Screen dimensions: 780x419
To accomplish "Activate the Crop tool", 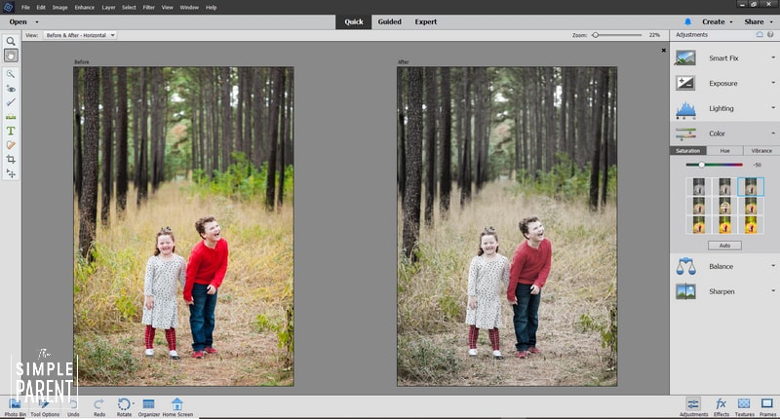I will pyautogui.click(x=11, y=159).
